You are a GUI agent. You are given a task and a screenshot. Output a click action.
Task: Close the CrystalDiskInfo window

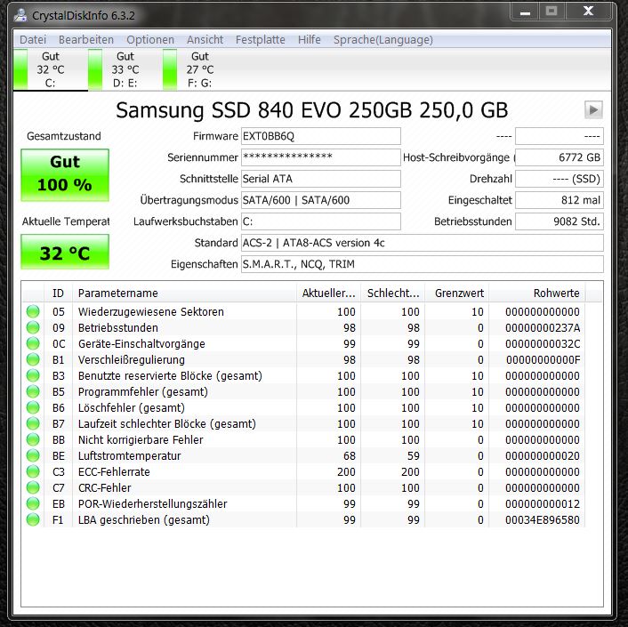588,12
